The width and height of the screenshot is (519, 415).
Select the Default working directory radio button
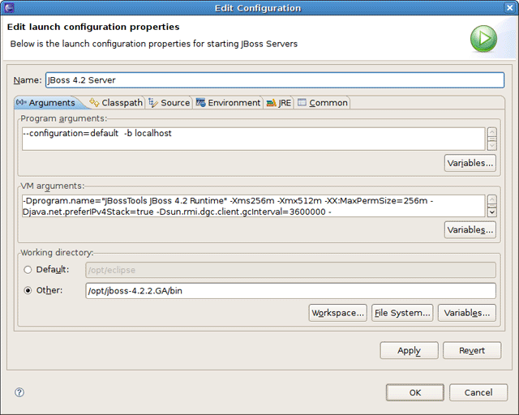pyautogui.click(x=29, y=269)
